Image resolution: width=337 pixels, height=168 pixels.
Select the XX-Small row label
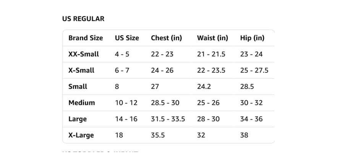click(84, 54)
